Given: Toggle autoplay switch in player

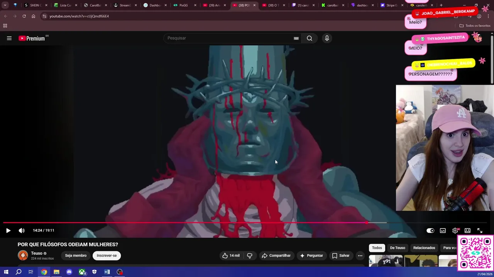Looking at the screenshot, I should pos(430,230).
